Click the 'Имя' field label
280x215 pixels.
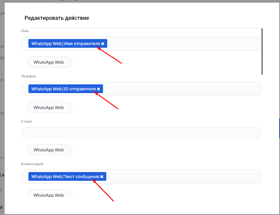coord(25,31)
